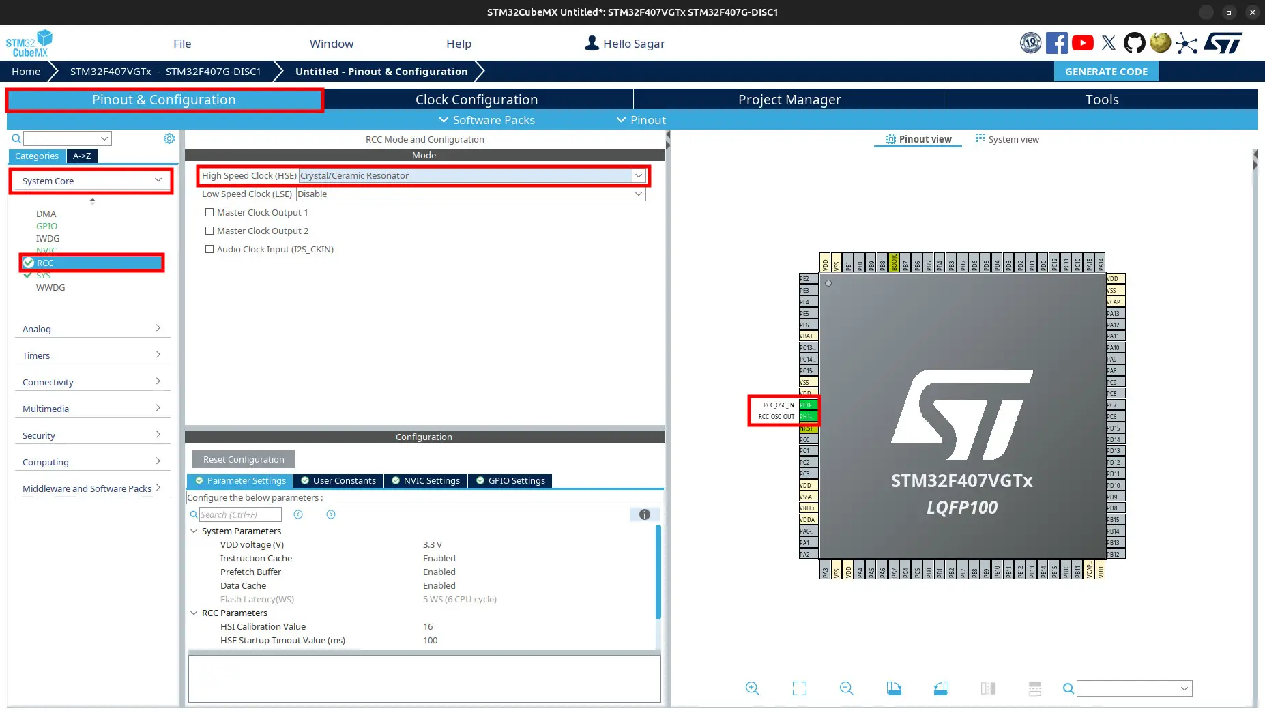The height and width of the screenshot is (715, 1265).
Task: Click the peripheral search magnifier icon
Action: [16, 138]
